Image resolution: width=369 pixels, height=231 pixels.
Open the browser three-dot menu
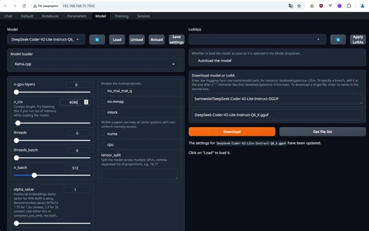[363, 6]
